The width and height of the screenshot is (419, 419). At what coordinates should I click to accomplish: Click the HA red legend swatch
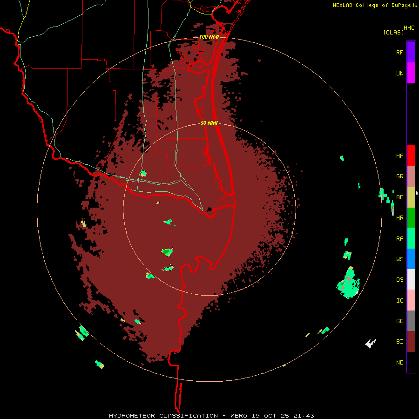coord(411,155)
